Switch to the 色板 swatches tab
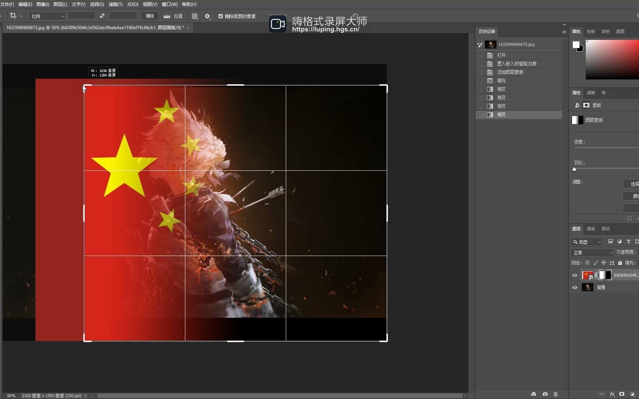This screenshot has width=639, height=399. point(591,31)
